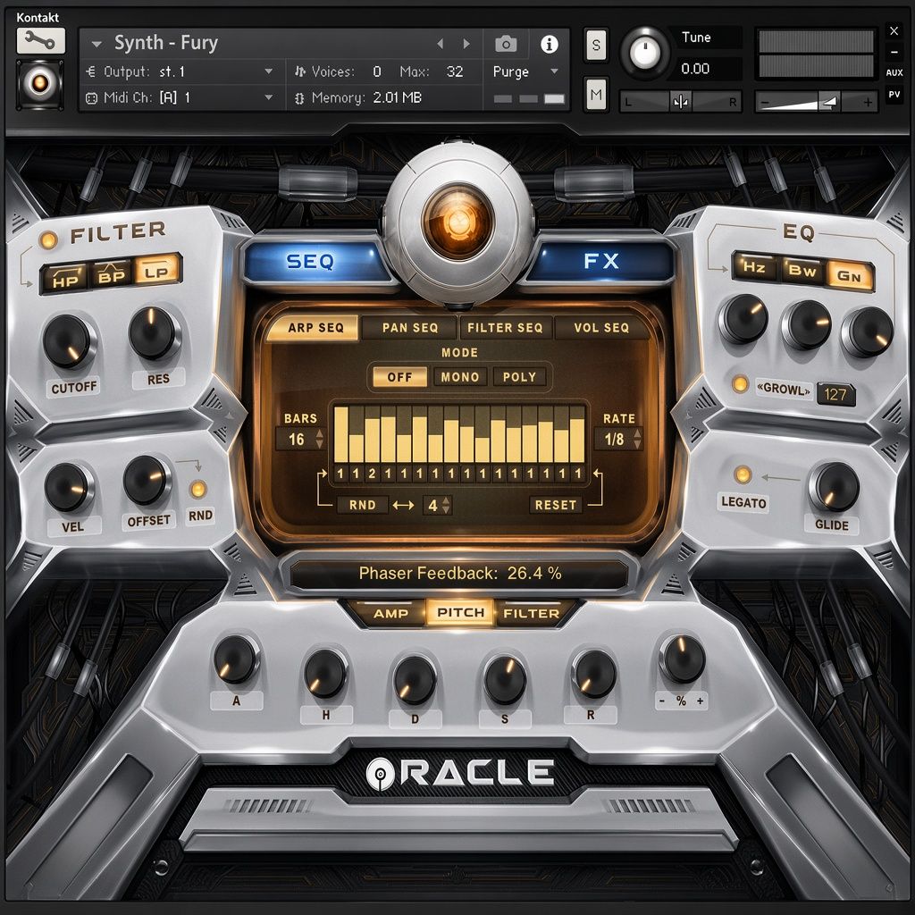The image size is (915, 915).
Task: Click the RND button in sequencer
Action: [363, 505]
